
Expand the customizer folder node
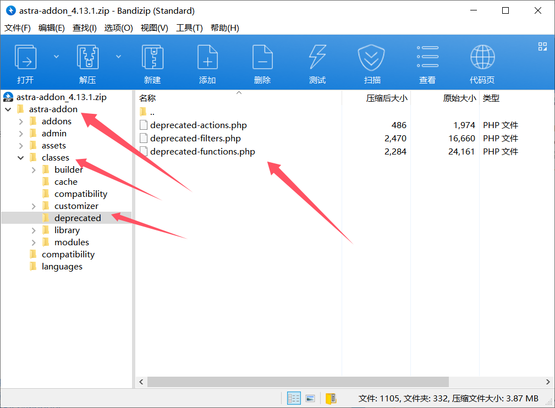point(34,206)
